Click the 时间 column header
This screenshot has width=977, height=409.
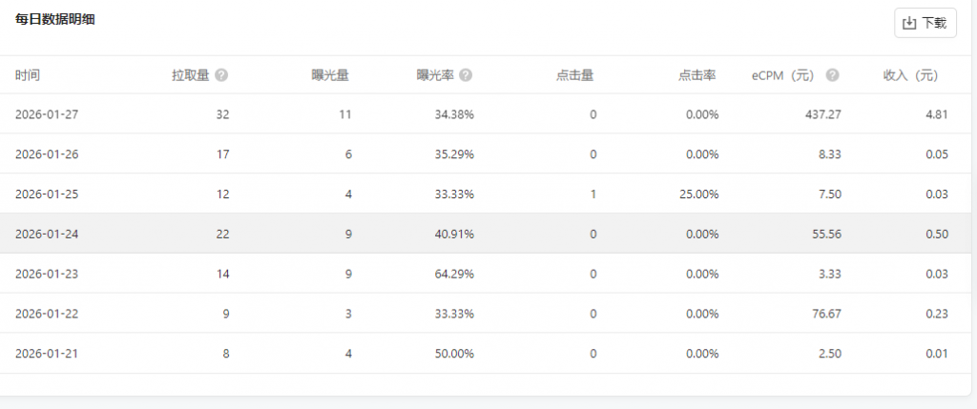tap(28, 75)
